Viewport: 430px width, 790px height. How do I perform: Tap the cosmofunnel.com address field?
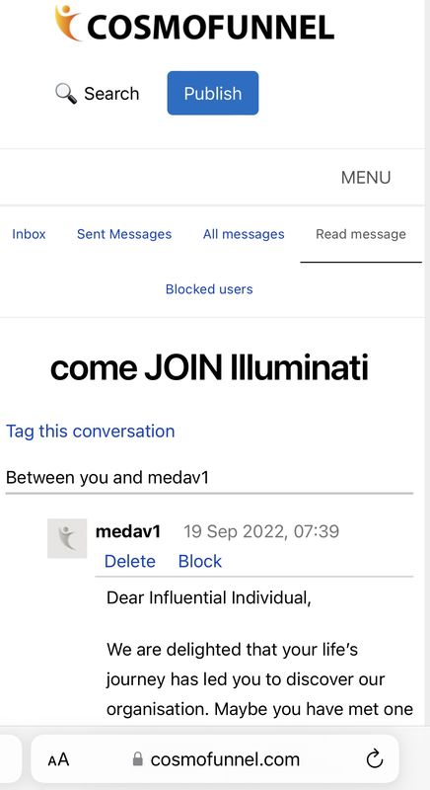[x=215, y=758]
